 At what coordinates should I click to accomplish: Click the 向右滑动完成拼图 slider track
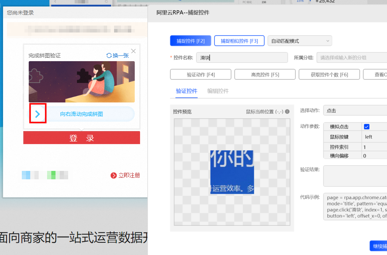pos(82,114)
